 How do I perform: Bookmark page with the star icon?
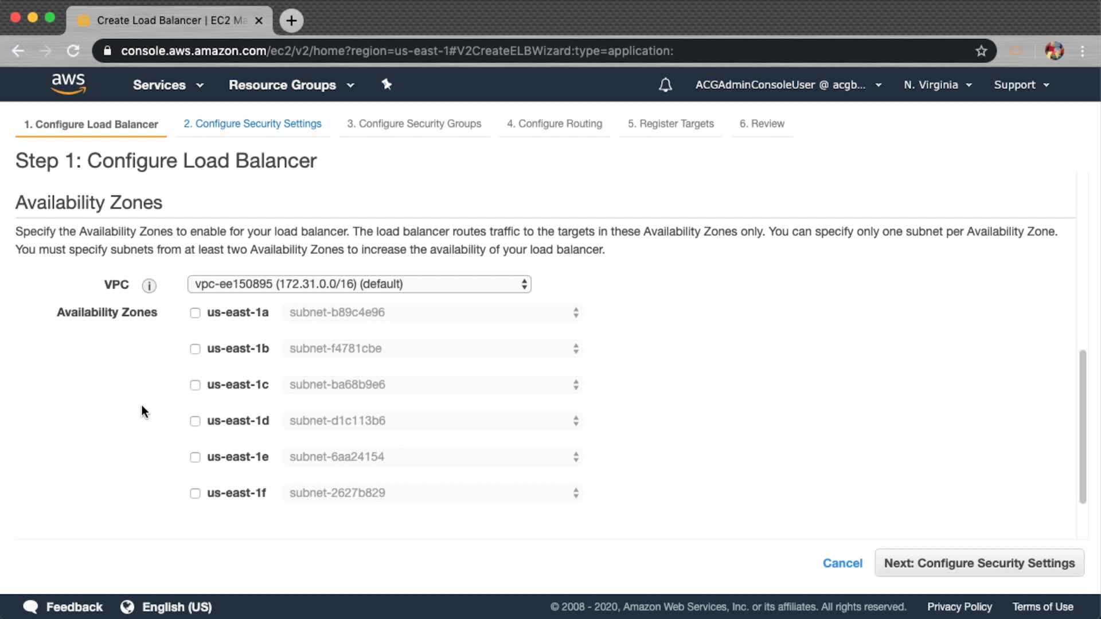tap(981, 51)
